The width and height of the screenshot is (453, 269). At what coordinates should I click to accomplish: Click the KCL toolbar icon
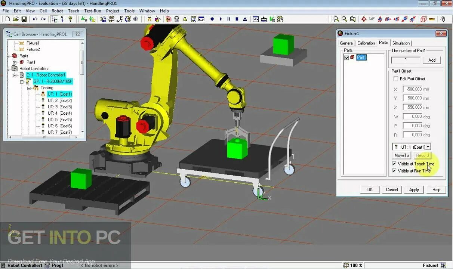click(x=201, y=19)
